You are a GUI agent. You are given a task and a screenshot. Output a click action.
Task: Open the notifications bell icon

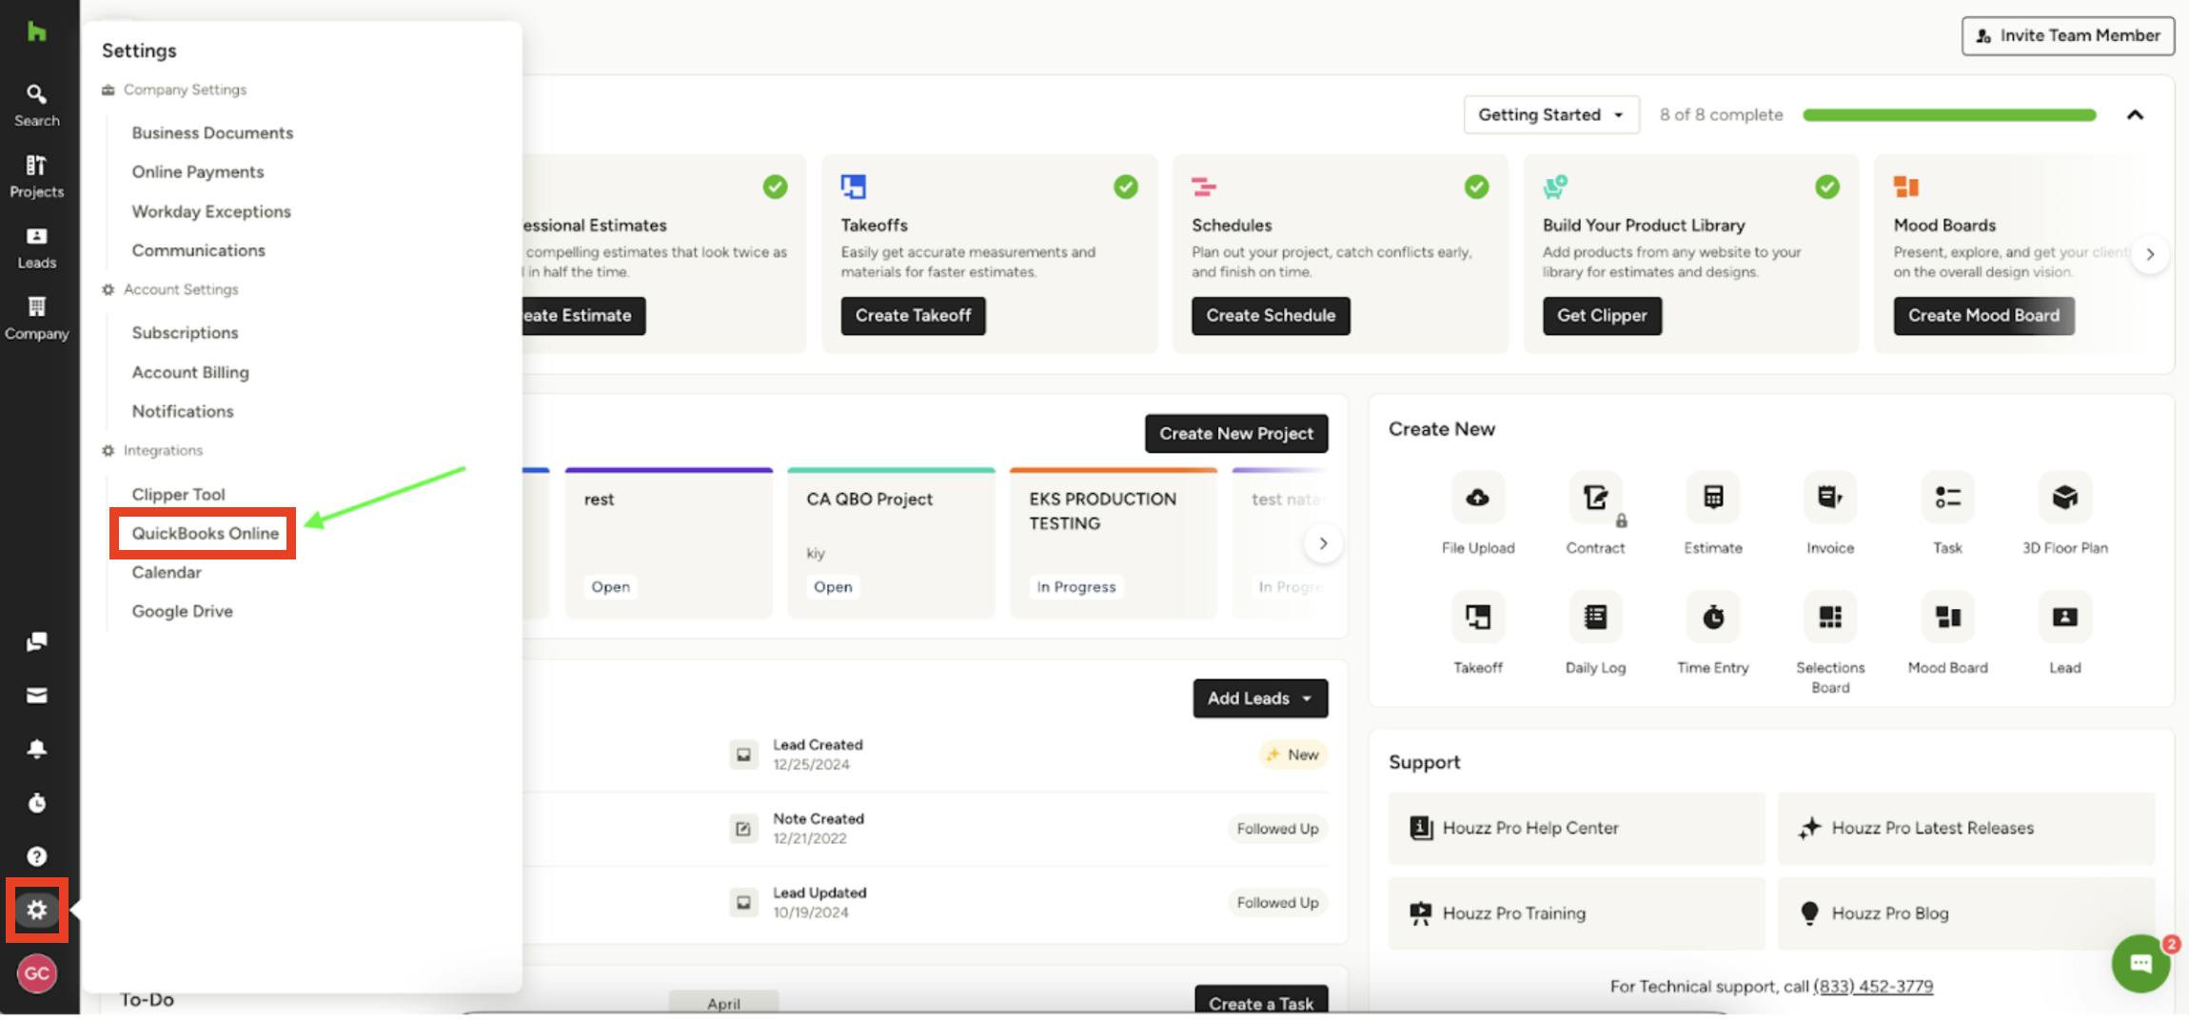pos(36,749)
